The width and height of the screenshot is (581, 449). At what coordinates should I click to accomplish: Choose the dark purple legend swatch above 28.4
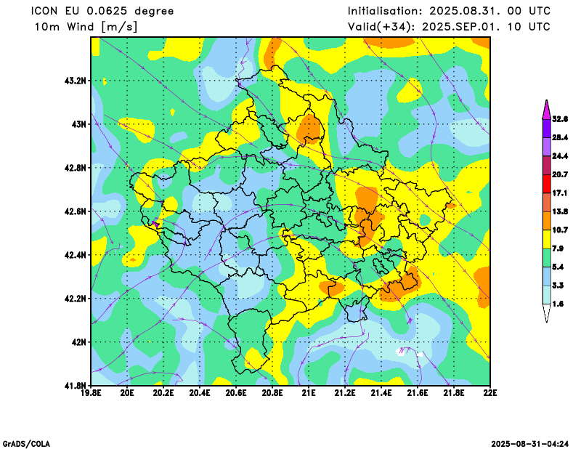click(546, 127)
